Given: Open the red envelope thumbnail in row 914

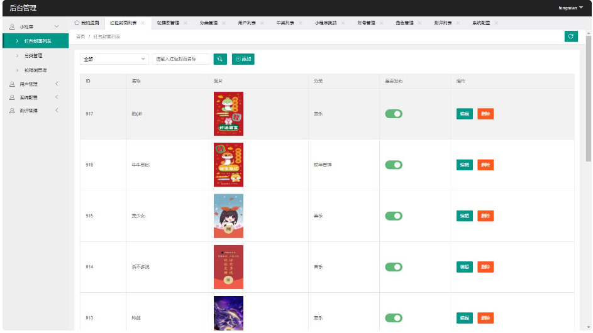Looking at the screenshot, I should (228, 267).
